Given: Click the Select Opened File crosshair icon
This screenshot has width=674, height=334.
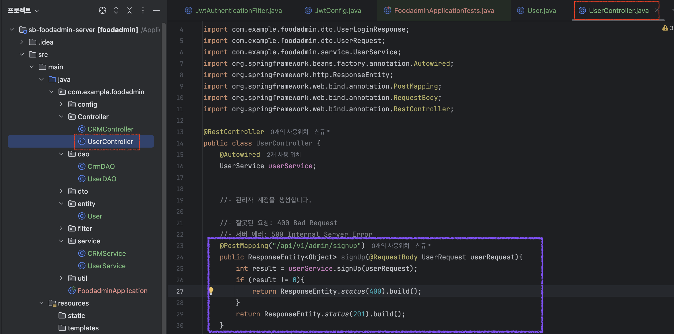Looking at the screenshot, I should point(103,10).
